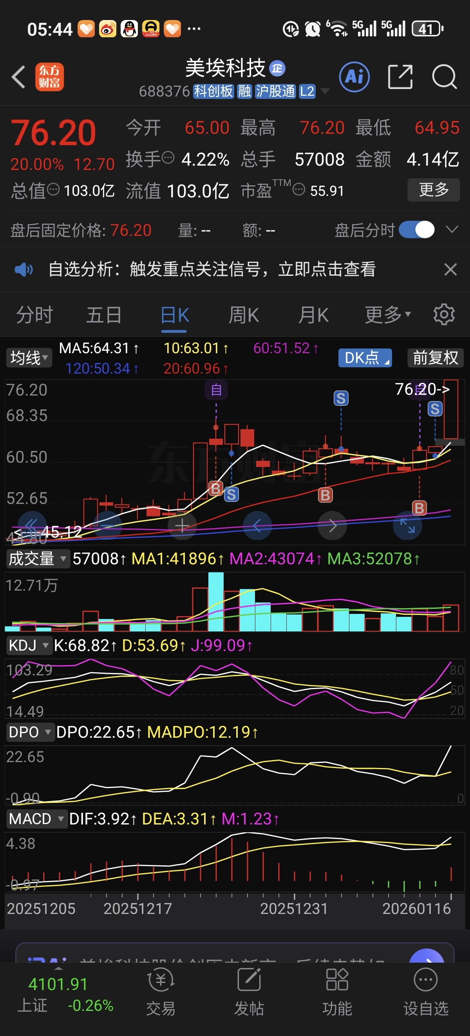Tap the 76.20 current price
This screenshot has width=470, height=1036.
53,133
